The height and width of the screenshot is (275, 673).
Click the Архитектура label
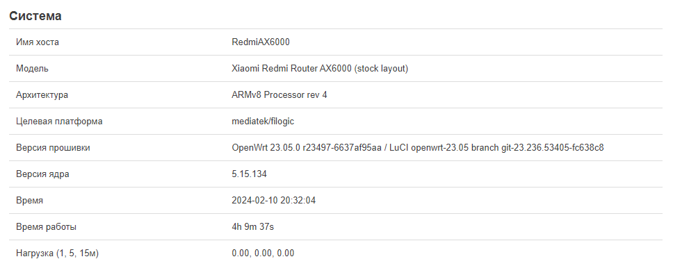pyautogui.click(x=42, y=95)
